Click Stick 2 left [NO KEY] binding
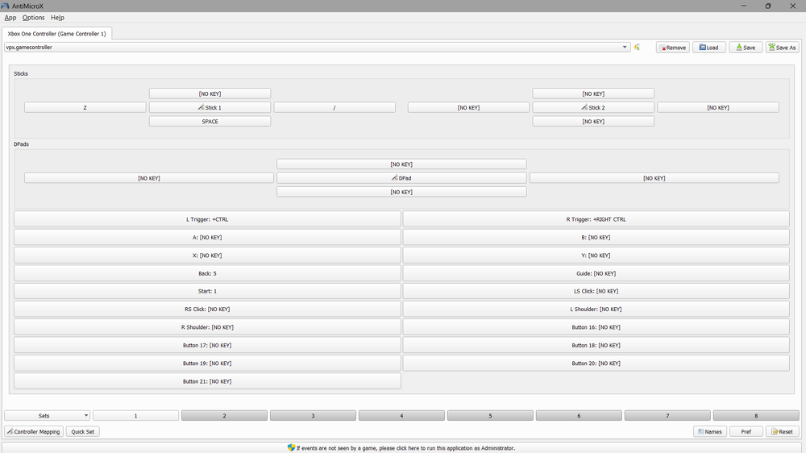 (468, 107)
